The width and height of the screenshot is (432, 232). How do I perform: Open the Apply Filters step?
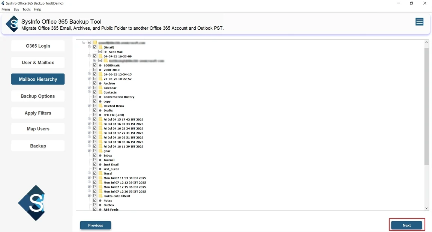38,113
